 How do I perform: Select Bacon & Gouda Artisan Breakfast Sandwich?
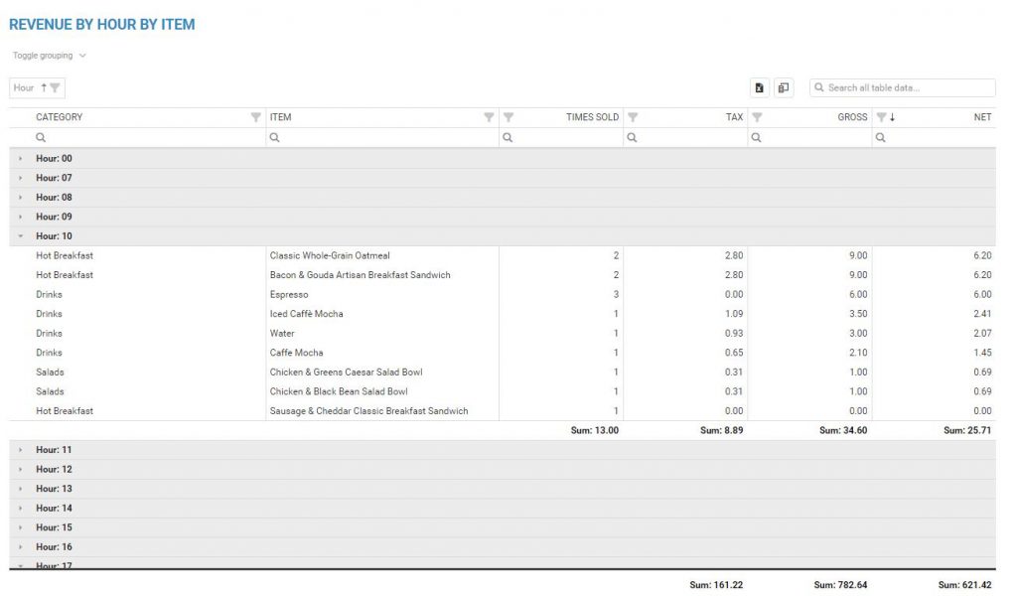click(503, 275)
